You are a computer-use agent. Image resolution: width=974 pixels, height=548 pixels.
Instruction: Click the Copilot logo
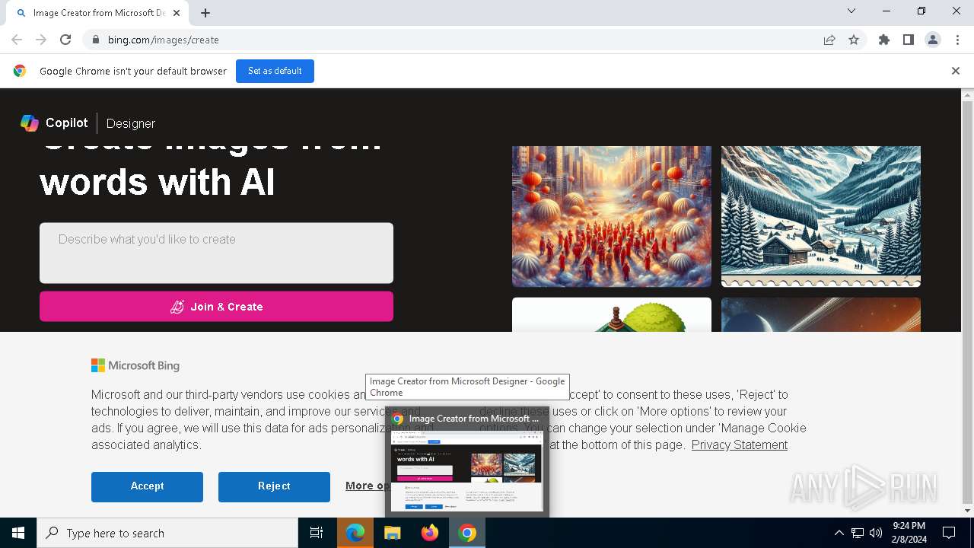click(54, 123)
